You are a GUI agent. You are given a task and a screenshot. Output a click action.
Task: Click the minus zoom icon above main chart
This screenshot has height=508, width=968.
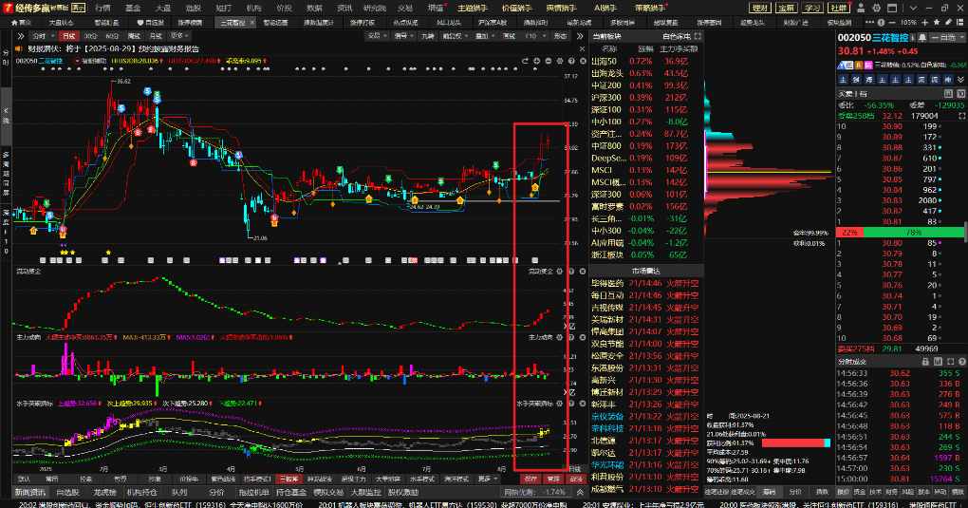coord(549,61)
